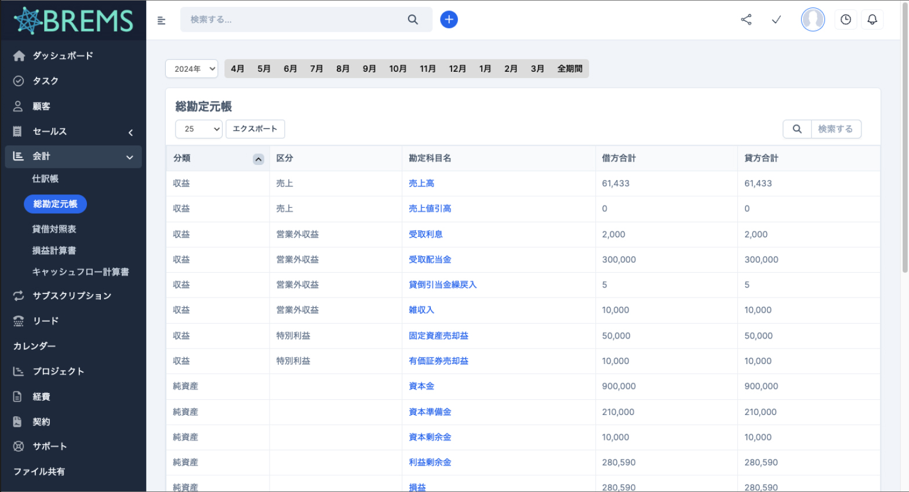Click the 会計 chart icon
This screenshot has height=492, width=909.
pyautogui.click(x=19, y=156)
